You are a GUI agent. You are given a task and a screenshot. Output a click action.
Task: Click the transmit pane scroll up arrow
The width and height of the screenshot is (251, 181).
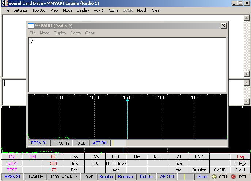tap(247, 83)
